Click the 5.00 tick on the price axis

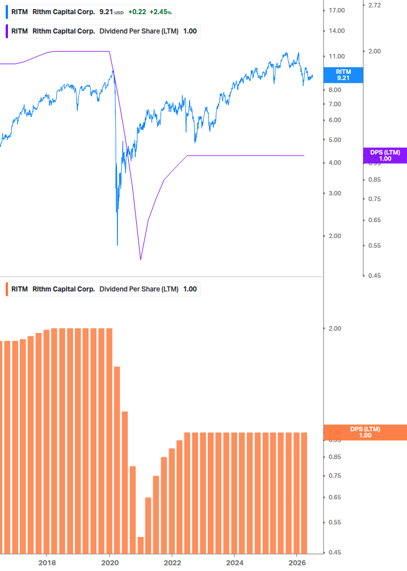pos(334,140)
